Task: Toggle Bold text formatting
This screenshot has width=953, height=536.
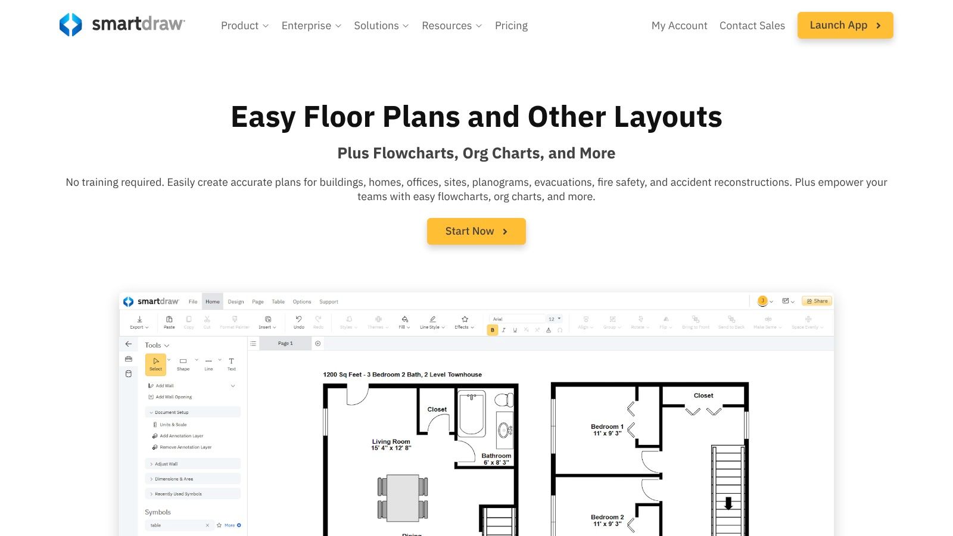Action: pyautogui.click(x=493, y=330)
